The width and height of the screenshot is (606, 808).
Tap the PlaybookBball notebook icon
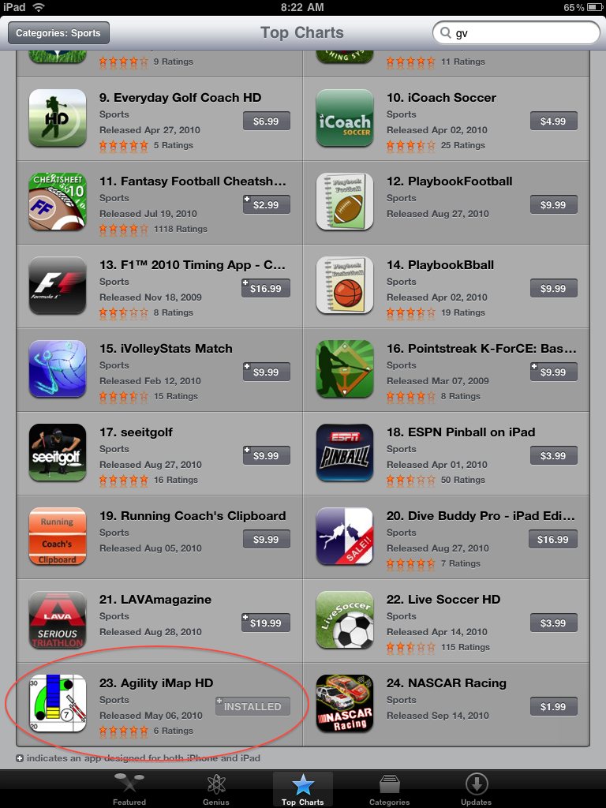click(x=344, y=285)
